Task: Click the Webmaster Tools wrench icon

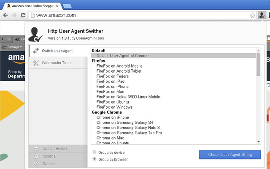Action: tap(35, 63)
